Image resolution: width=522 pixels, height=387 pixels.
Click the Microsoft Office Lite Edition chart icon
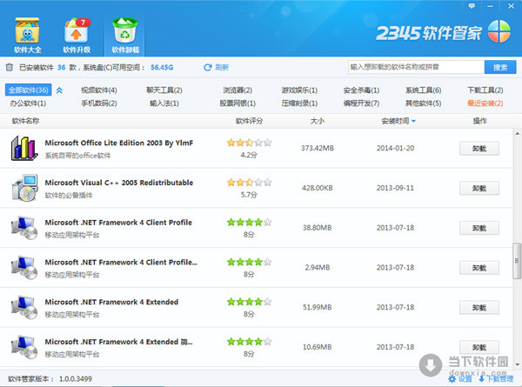coord(23,149)
